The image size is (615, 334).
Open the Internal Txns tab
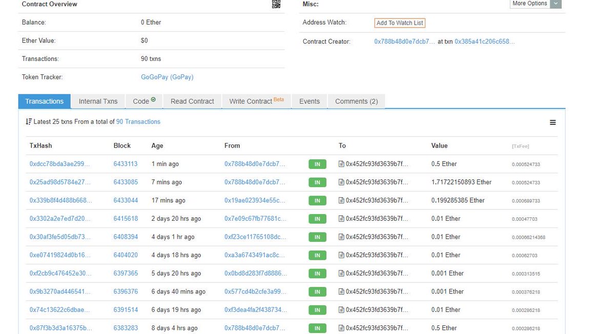(98, 101)
